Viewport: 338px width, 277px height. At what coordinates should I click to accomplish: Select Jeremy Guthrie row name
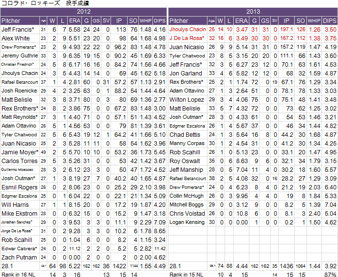tap(19, 56)
